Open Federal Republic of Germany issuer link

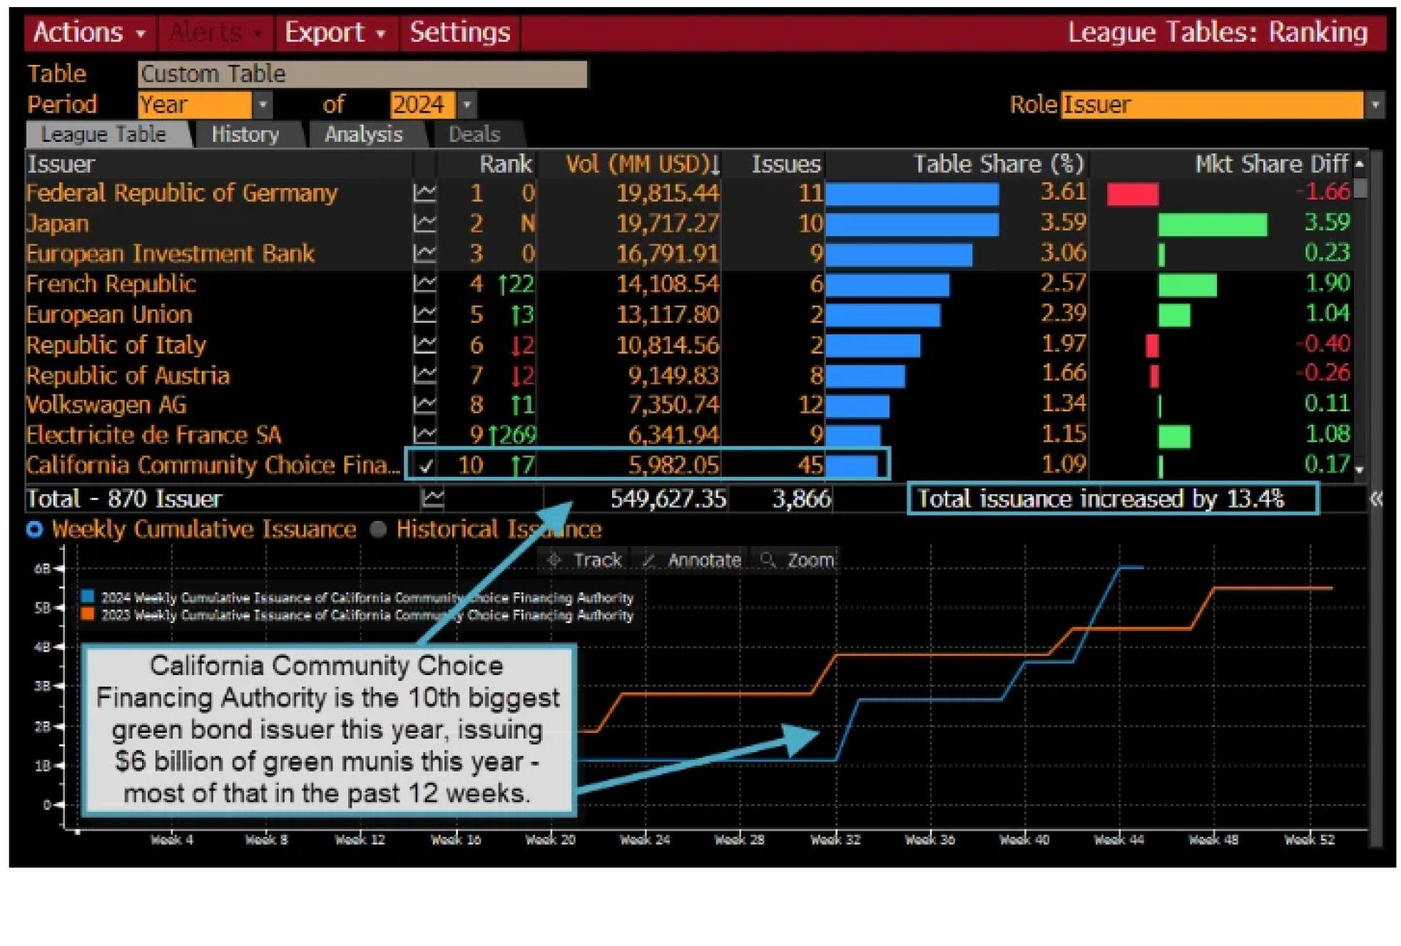[x=182, y=192]
